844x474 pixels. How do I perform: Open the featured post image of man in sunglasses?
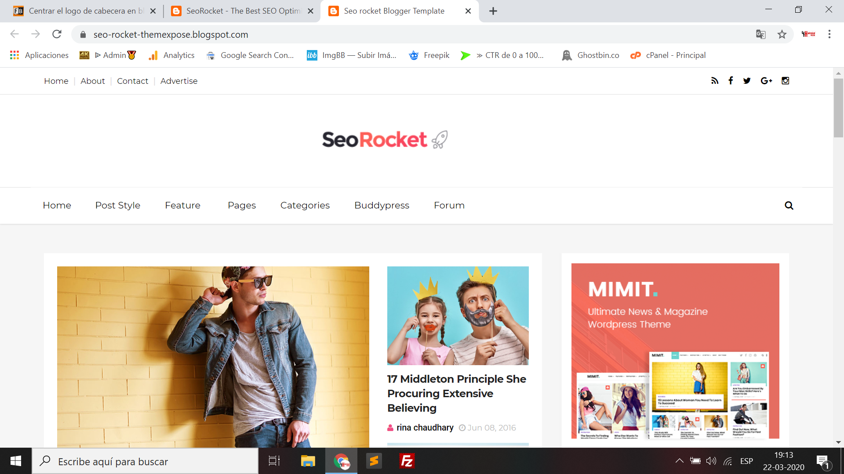tap(213, 357)
